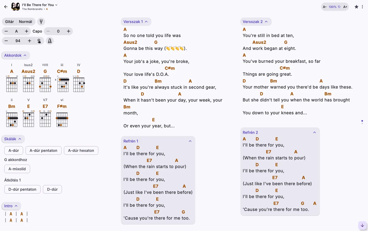Tap the tempo hand icon
368x231 pixels.
click(x=39, y=41)
